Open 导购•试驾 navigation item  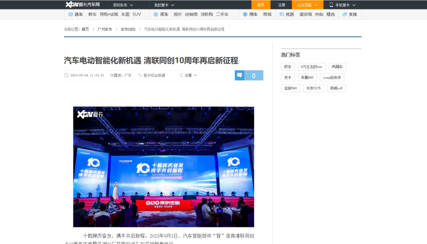click(109, 14)
